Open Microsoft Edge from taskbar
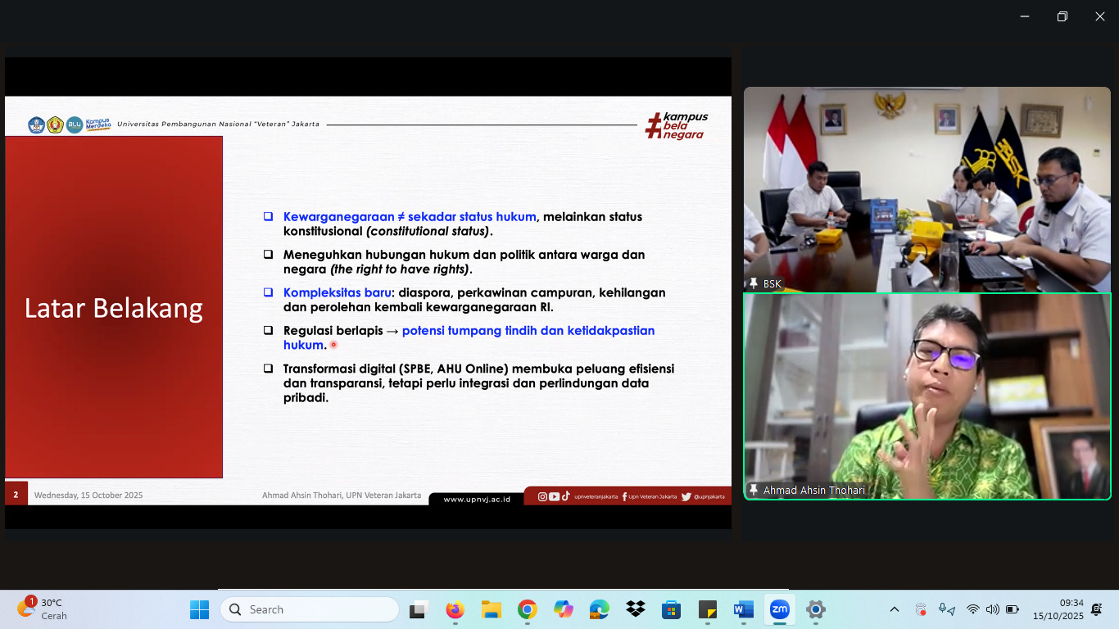The height and width of the screenshot is (629, 1119). (x=599, y=609)
